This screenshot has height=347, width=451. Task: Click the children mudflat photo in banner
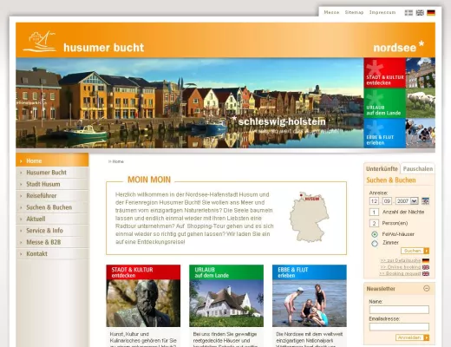[x=421, y=133]
